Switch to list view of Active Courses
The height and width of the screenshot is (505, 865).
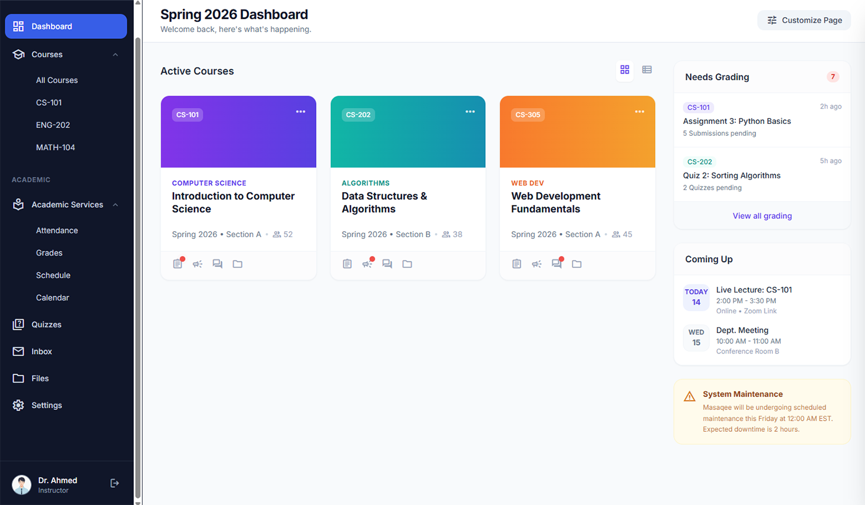647,70
